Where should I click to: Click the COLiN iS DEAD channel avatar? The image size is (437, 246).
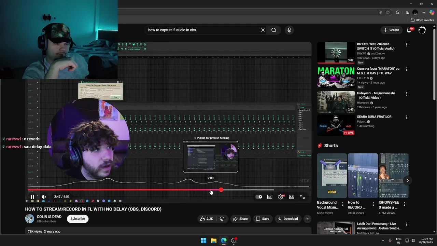tap(30, 219)
